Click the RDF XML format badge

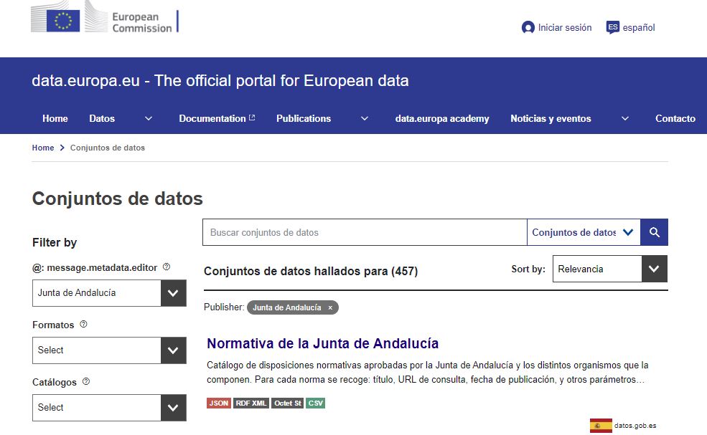tap(250, 403)
